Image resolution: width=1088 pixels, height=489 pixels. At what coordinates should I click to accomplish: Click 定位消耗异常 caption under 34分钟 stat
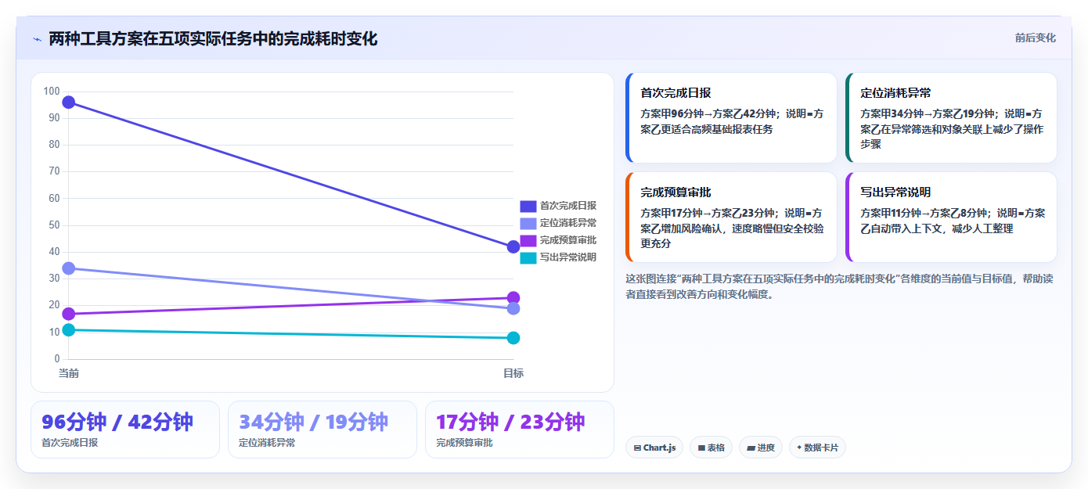click(x=267, y=443)
